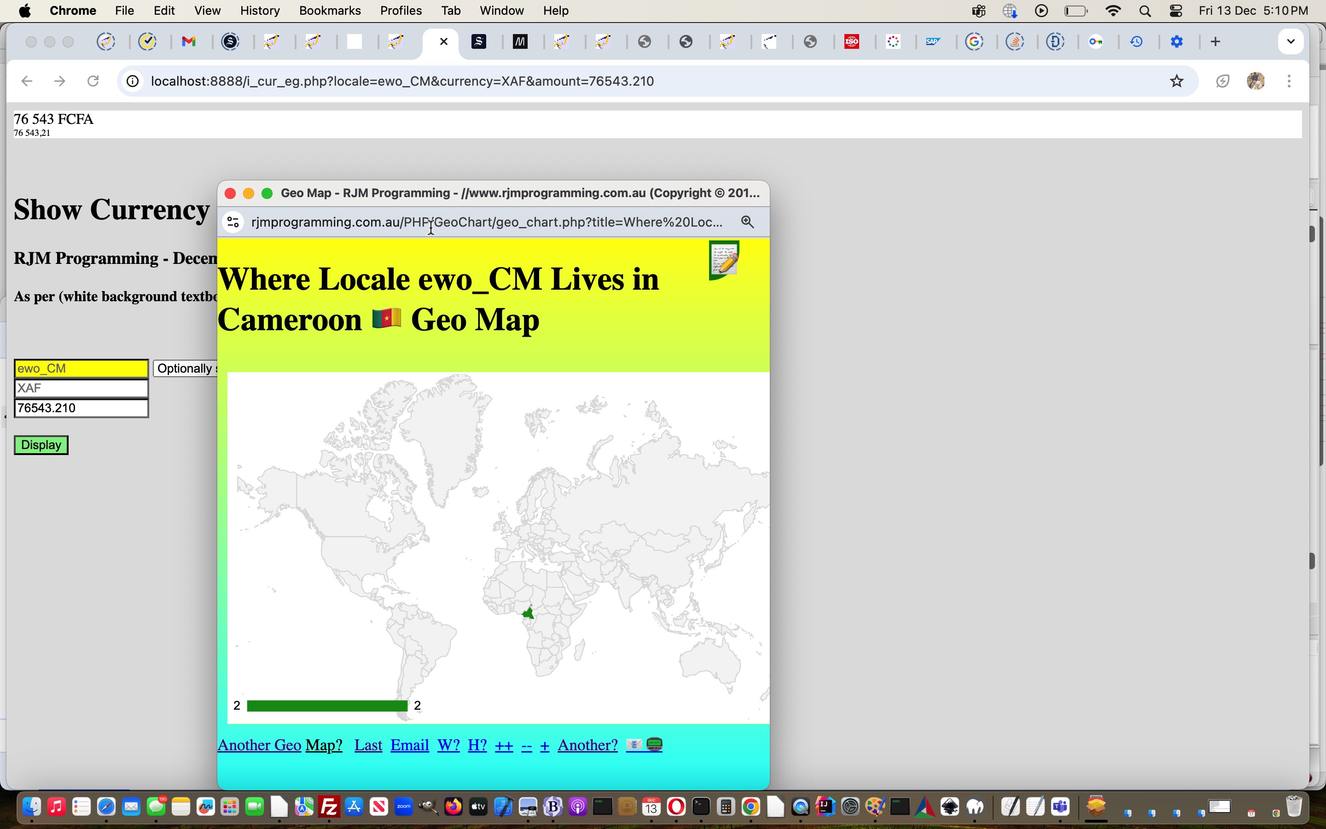The width and height of the screenshot is (1326, 829).
Task: Switch to the Google tab
Action: point(974,41)
